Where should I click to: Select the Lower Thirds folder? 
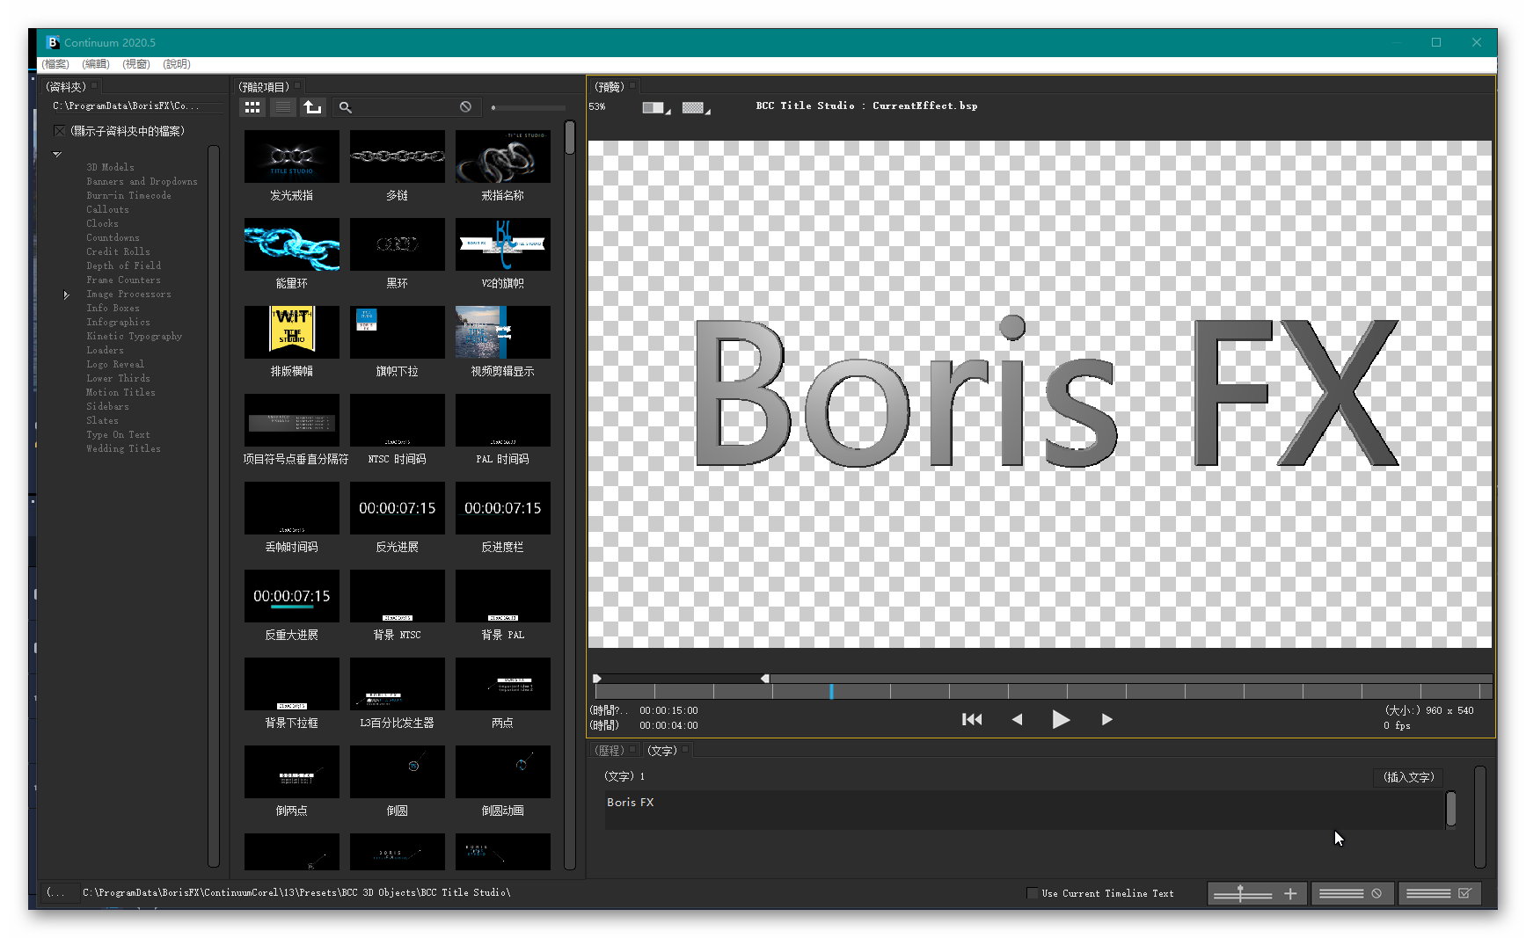pos(118,379)
